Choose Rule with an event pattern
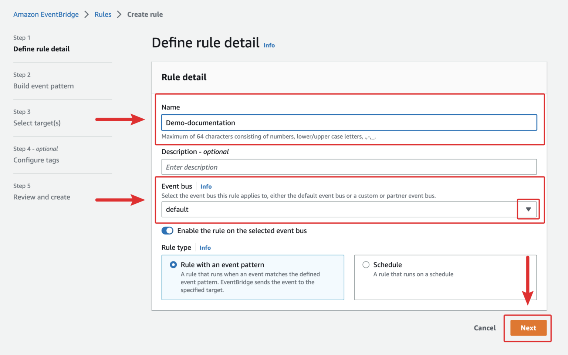 click(173, 264)
